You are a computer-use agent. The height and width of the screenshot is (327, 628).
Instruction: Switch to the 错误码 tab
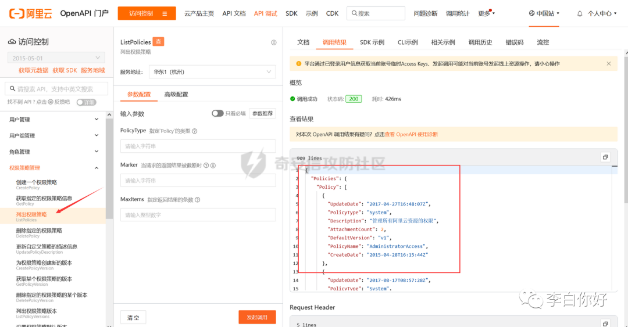[x=514, y=42]
